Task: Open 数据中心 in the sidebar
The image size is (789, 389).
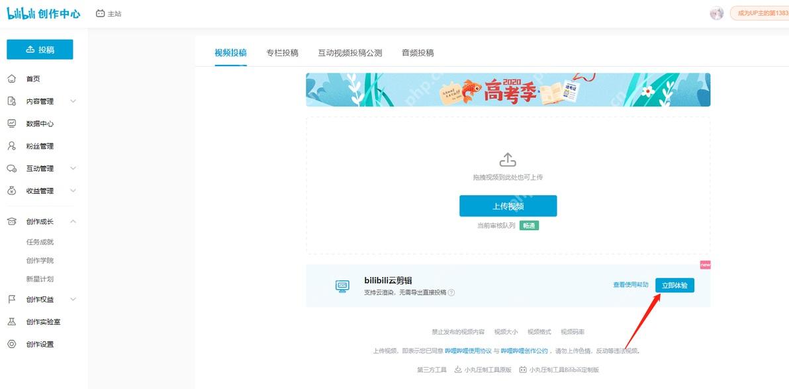Action: pyautogui.click(x=40, y=123)
